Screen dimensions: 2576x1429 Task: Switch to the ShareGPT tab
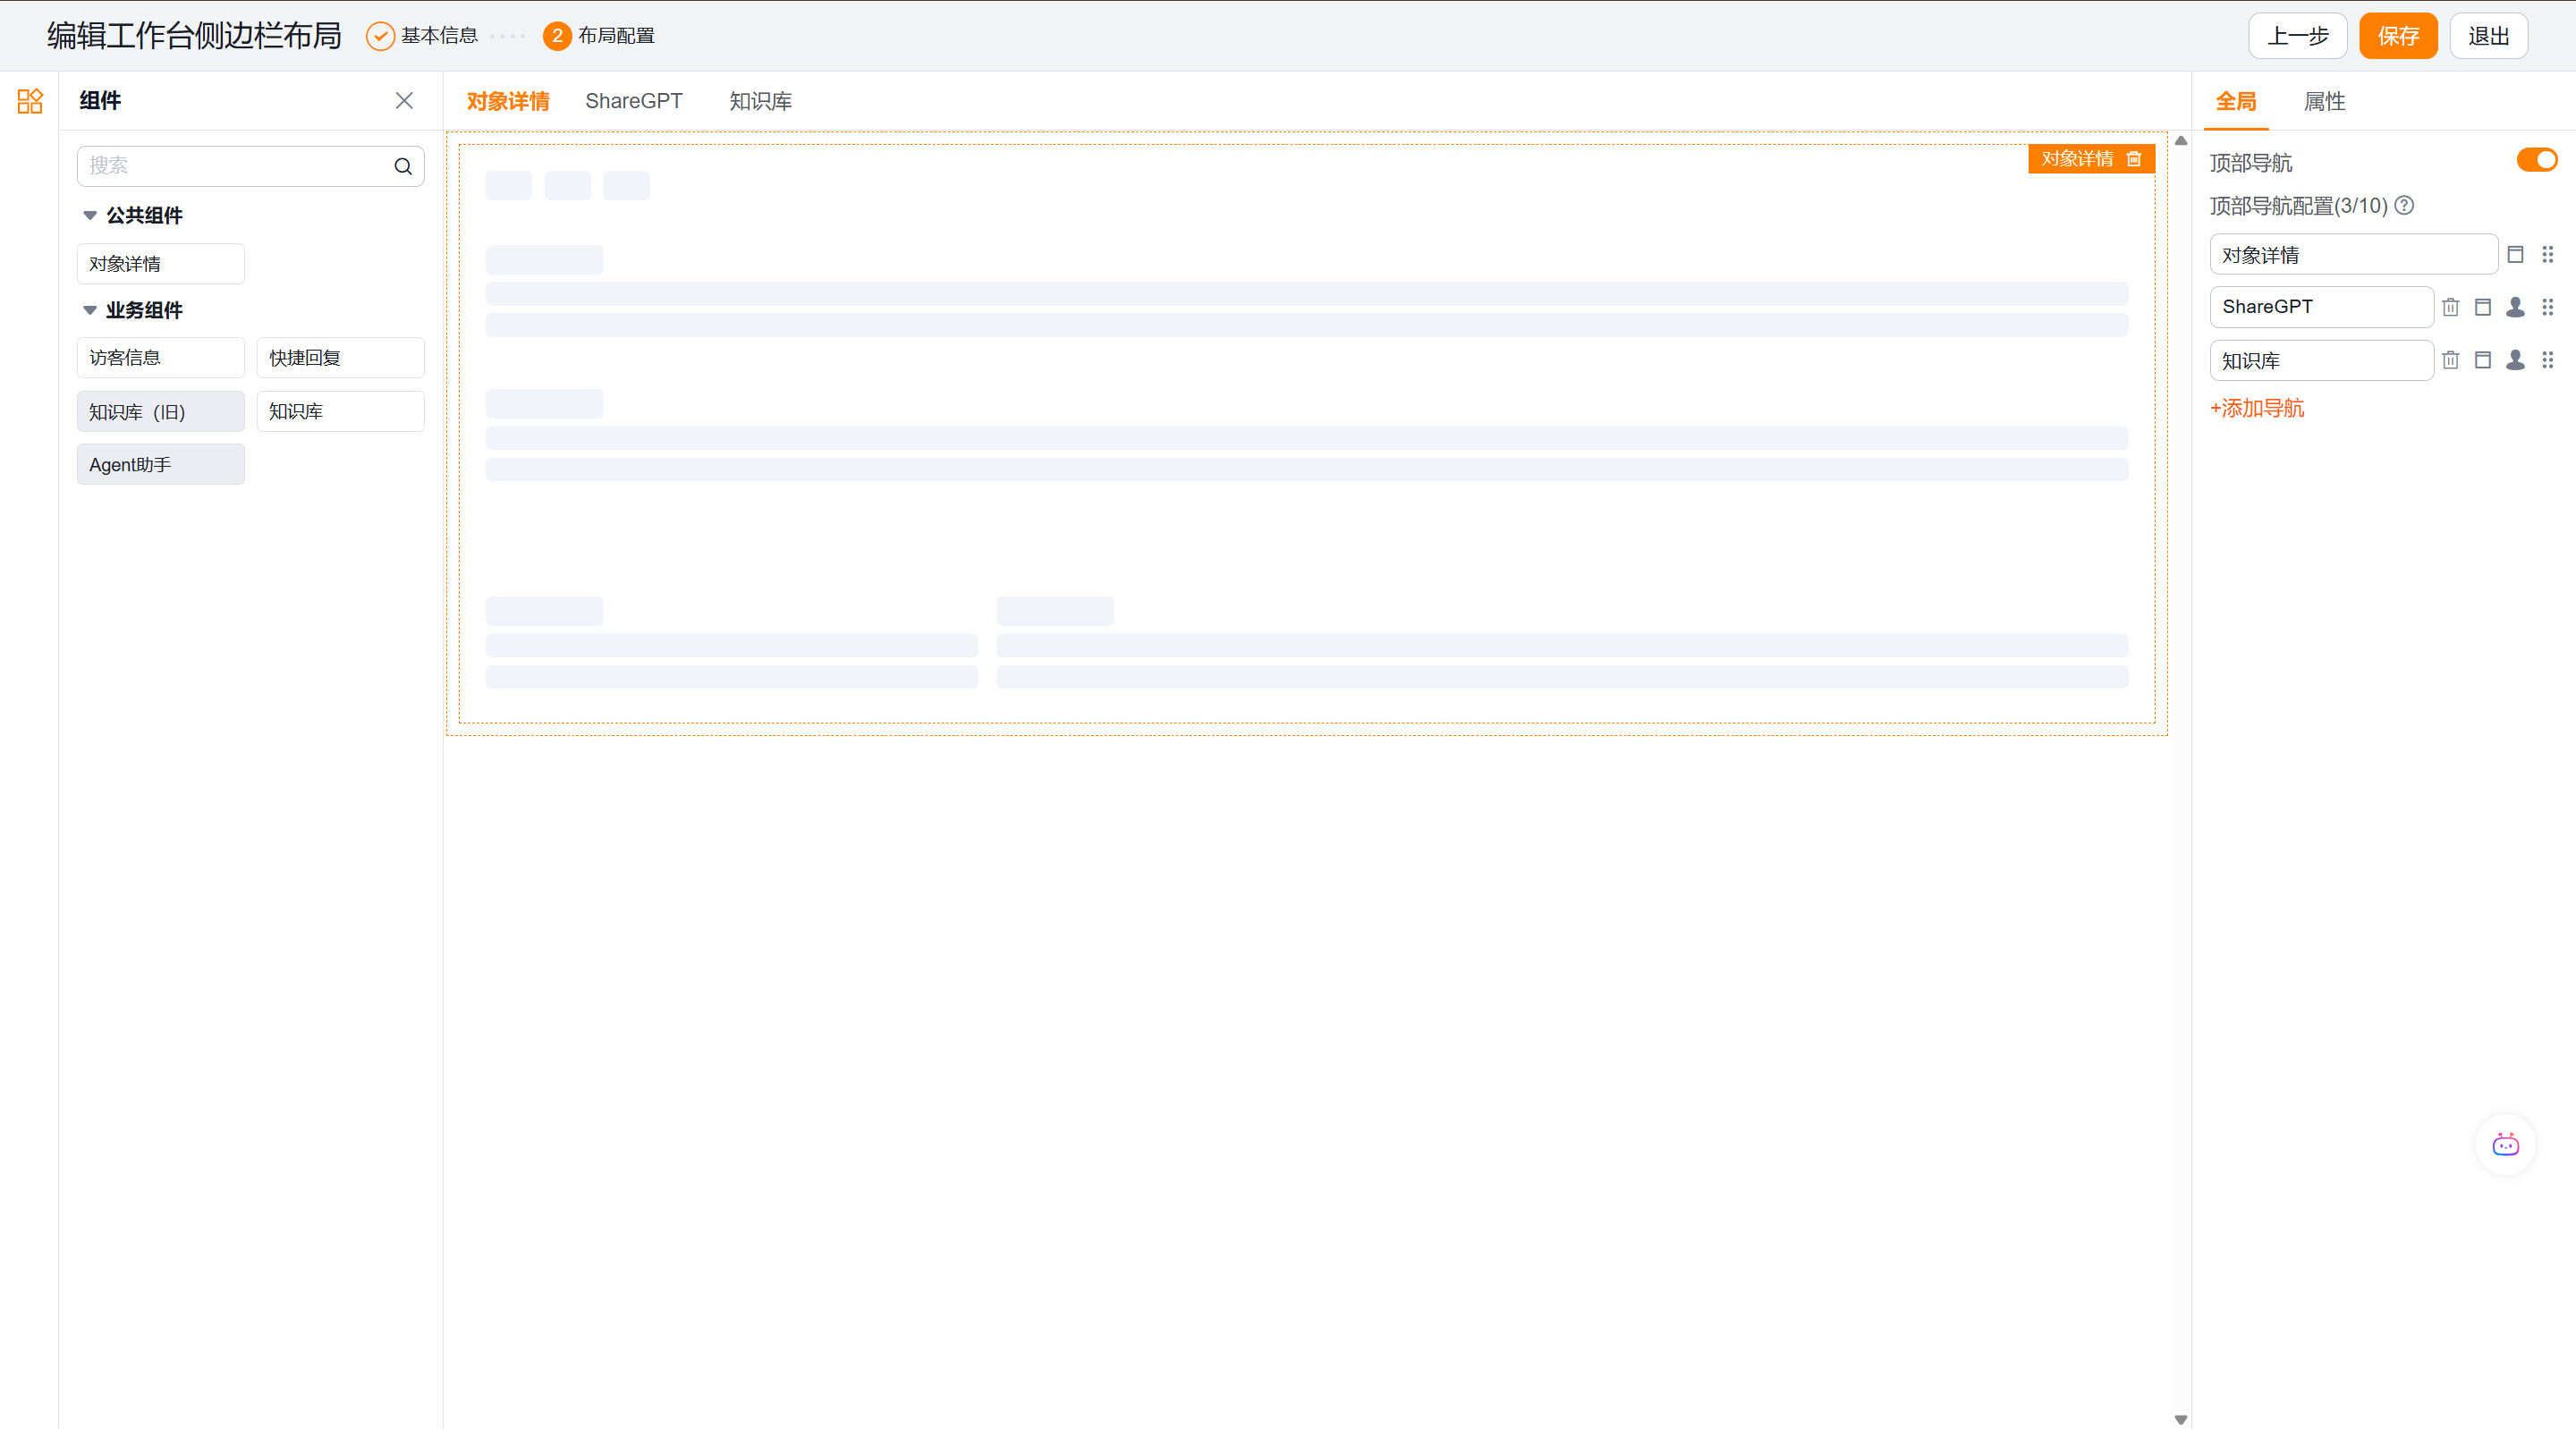[x=634, y=101]
